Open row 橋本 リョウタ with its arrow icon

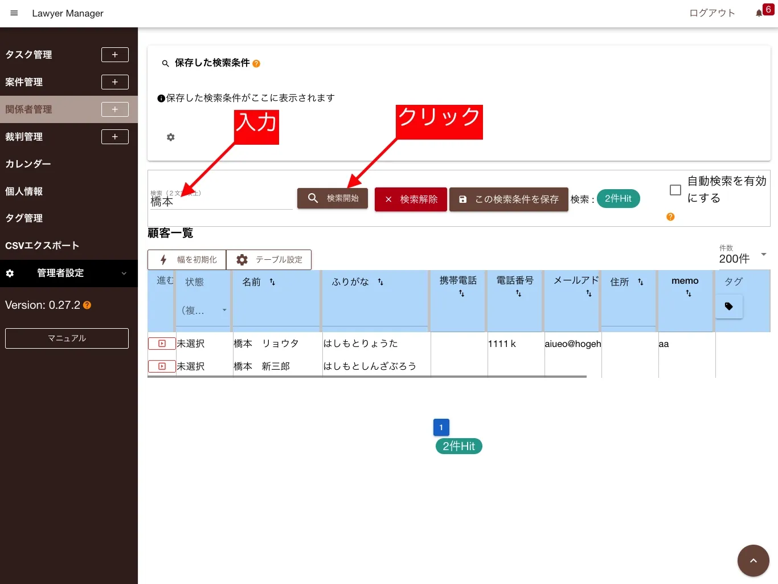(x=162, y=344)
